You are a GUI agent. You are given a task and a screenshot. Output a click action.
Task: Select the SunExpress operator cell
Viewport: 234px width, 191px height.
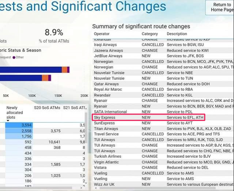(x=104, y=123)
